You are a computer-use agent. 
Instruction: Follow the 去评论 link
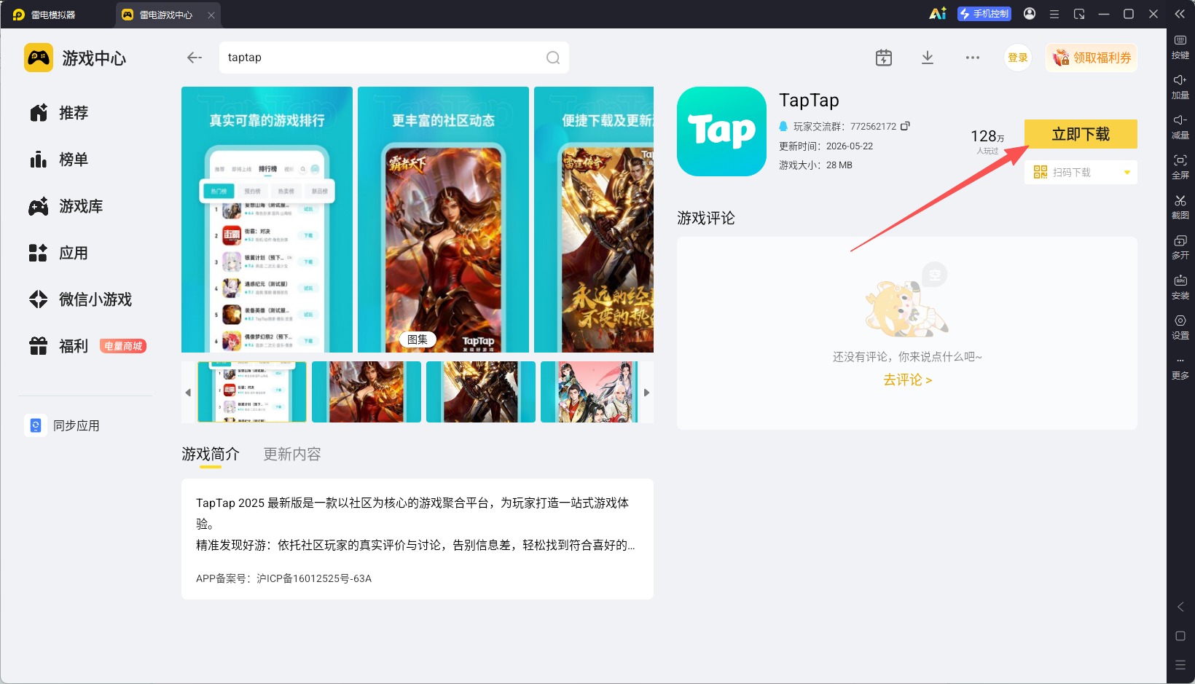click(907, 380)
